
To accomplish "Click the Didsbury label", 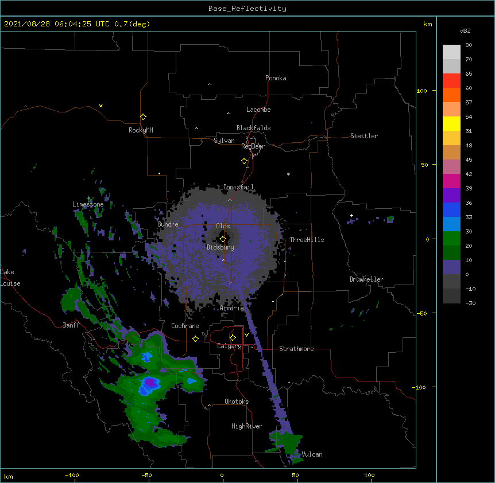I will point(221,247).
